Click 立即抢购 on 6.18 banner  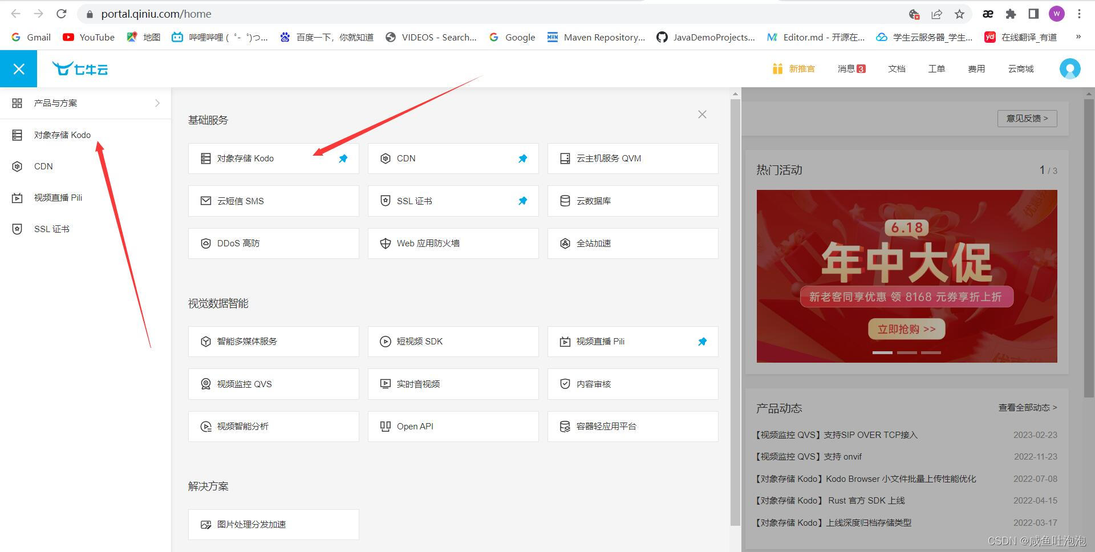click(906, 329)
